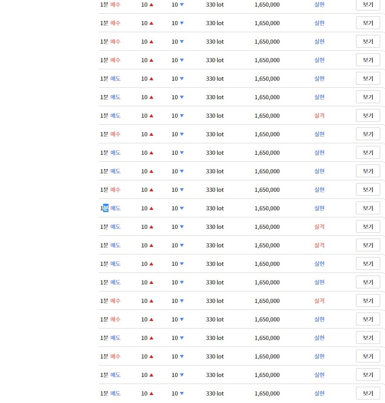The width and height of the screenshot is (385, 403).
Task: Click 보기 in the highlighted 분 row
Action: [x=367, y=208]
